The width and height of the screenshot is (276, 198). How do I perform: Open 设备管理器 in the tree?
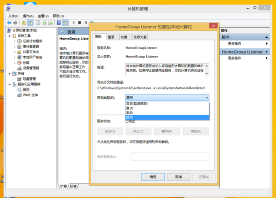pyautogui.click(x=31, y=68)
